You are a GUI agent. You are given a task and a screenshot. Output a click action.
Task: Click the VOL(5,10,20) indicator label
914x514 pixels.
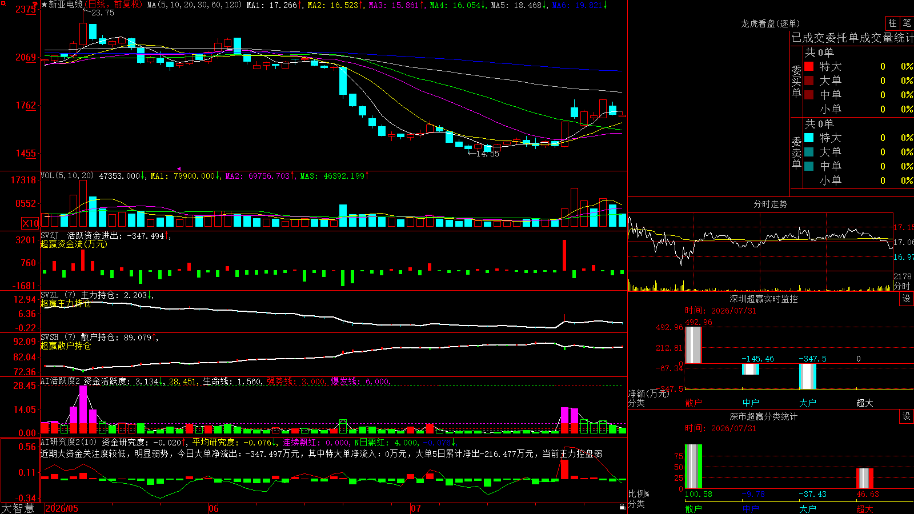(67, 176)
